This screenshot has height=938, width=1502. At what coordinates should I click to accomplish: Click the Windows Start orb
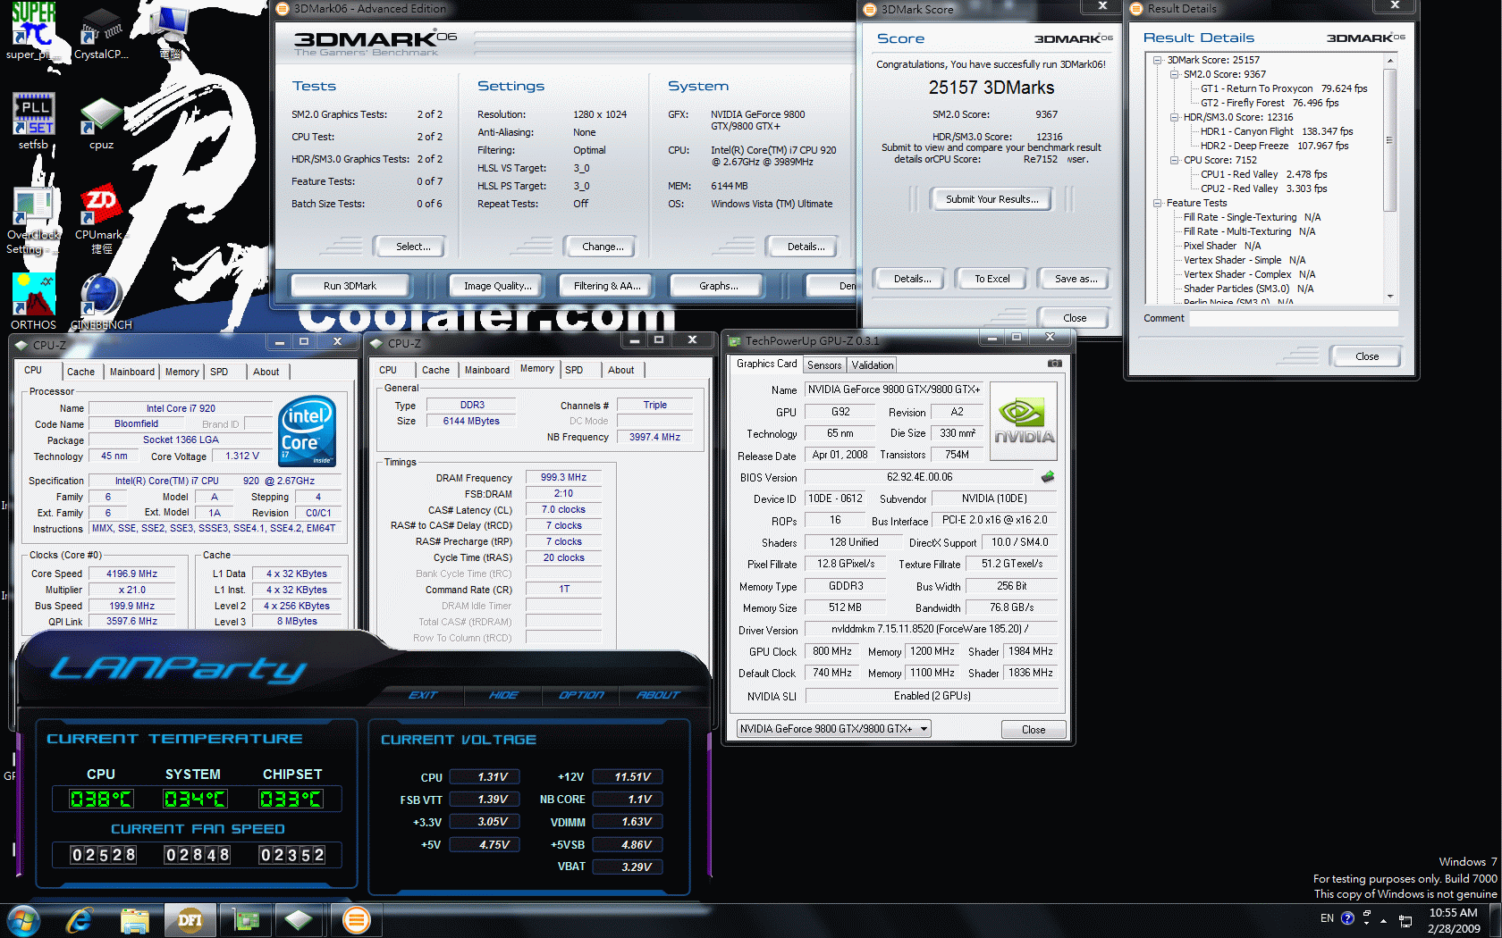pyautogui.click(x=23, y=920)
